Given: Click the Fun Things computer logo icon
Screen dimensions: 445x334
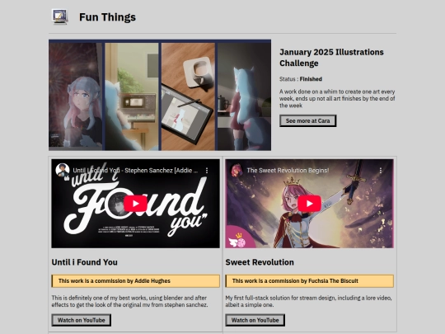Looking at the screenshot, I should (x=60, y=16).
